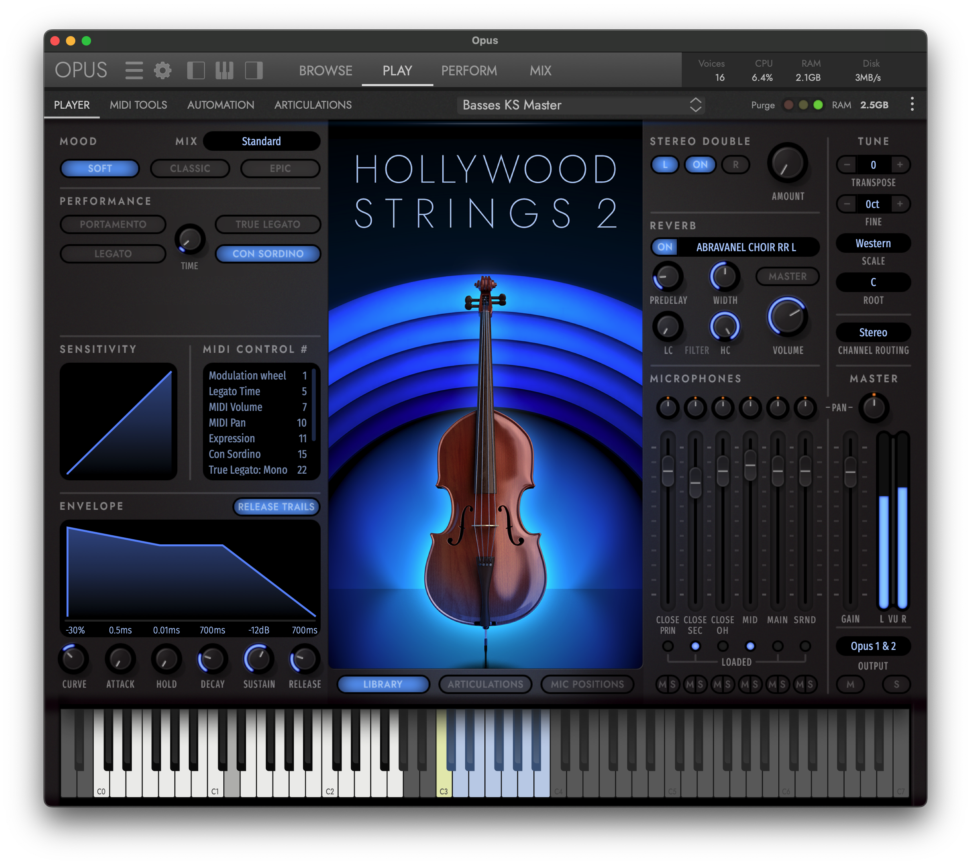Enable Legato performance mode

tap(113, 254)
